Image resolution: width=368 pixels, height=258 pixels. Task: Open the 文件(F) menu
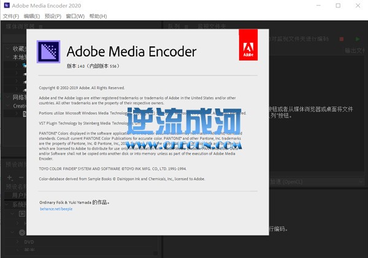coord(11,16)
